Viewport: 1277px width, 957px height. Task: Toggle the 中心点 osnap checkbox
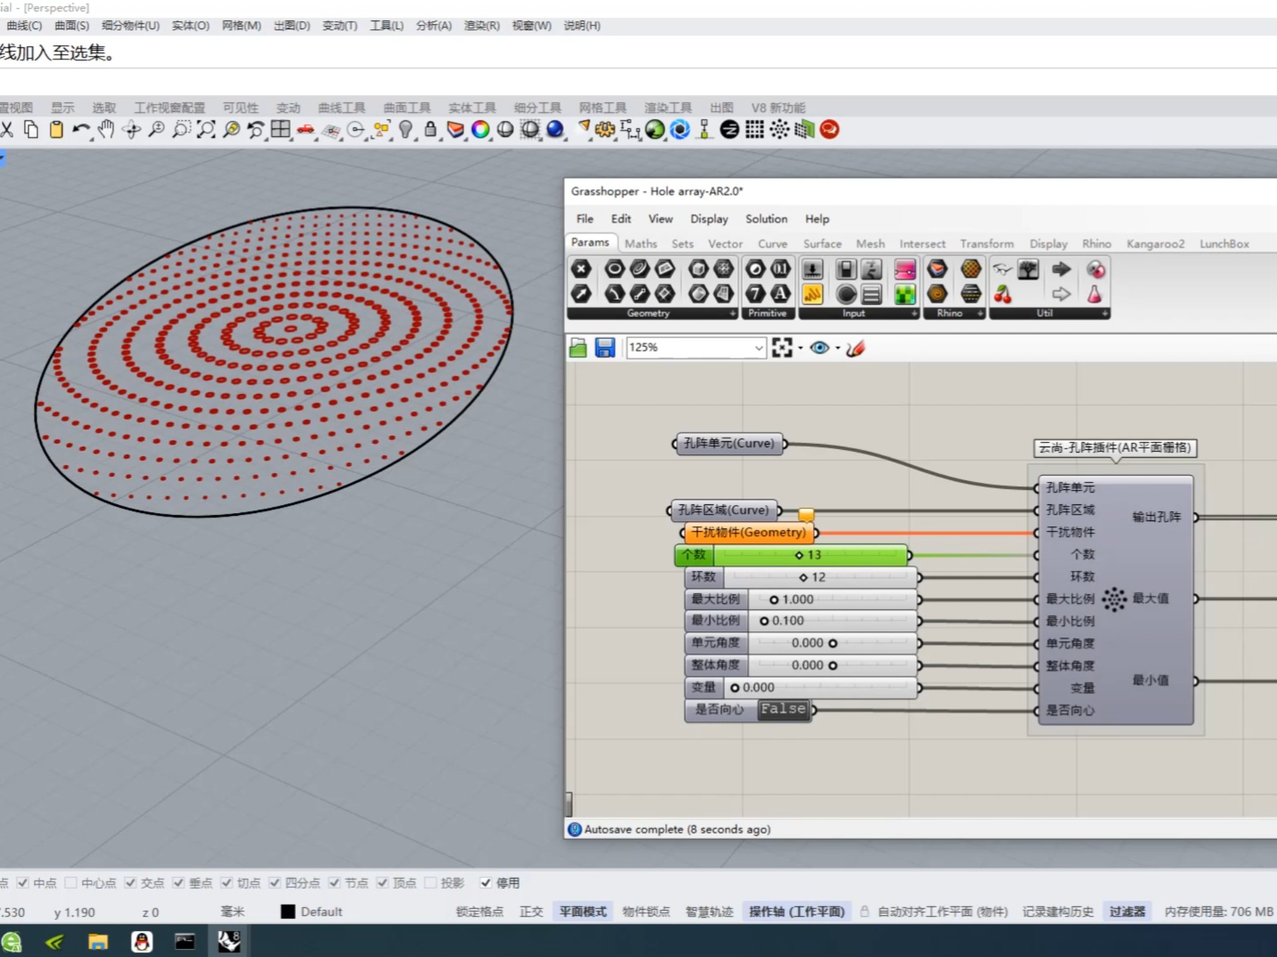click(71, 883)
